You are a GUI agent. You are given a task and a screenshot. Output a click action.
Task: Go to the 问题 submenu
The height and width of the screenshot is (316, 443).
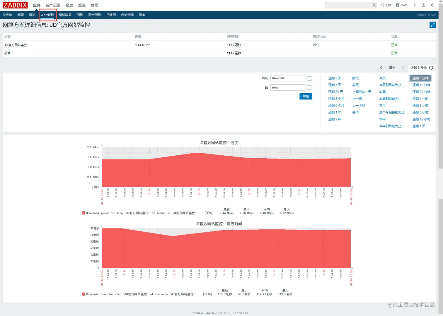point(21,15)
